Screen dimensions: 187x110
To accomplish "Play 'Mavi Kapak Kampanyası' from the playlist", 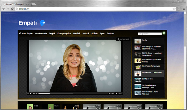I will [x=149, y=67].
